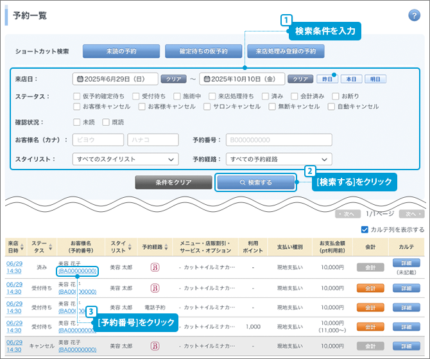The image size is (430, 359).
Task: Click the calendar icon in the start date field
Action: [80, 79]
